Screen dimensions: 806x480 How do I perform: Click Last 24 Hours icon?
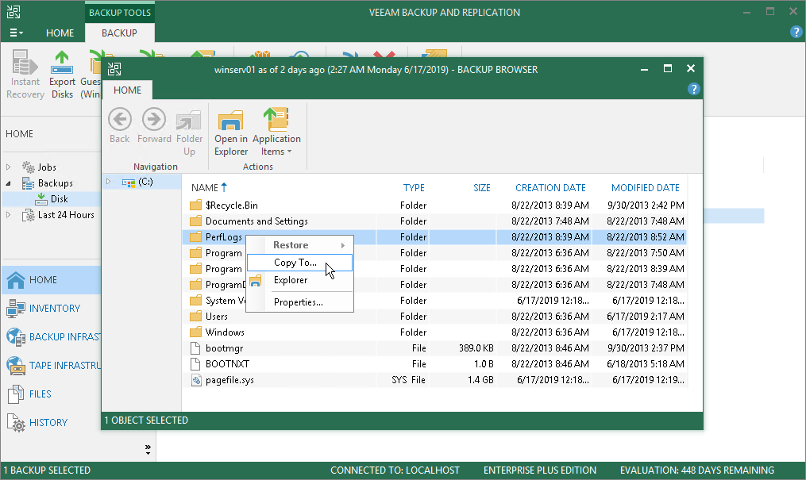(29, 215)
